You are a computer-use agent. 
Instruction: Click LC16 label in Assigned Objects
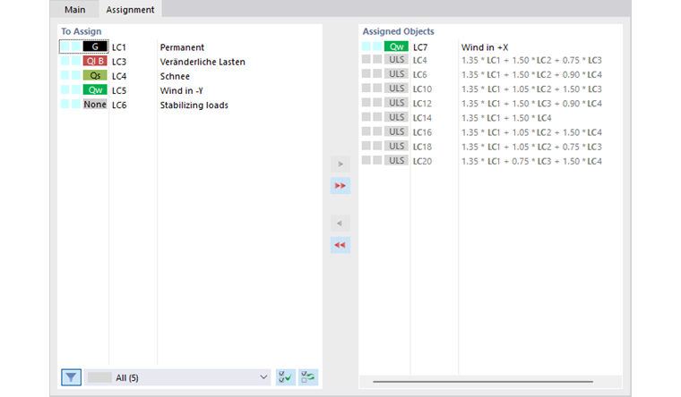(422, 132)
